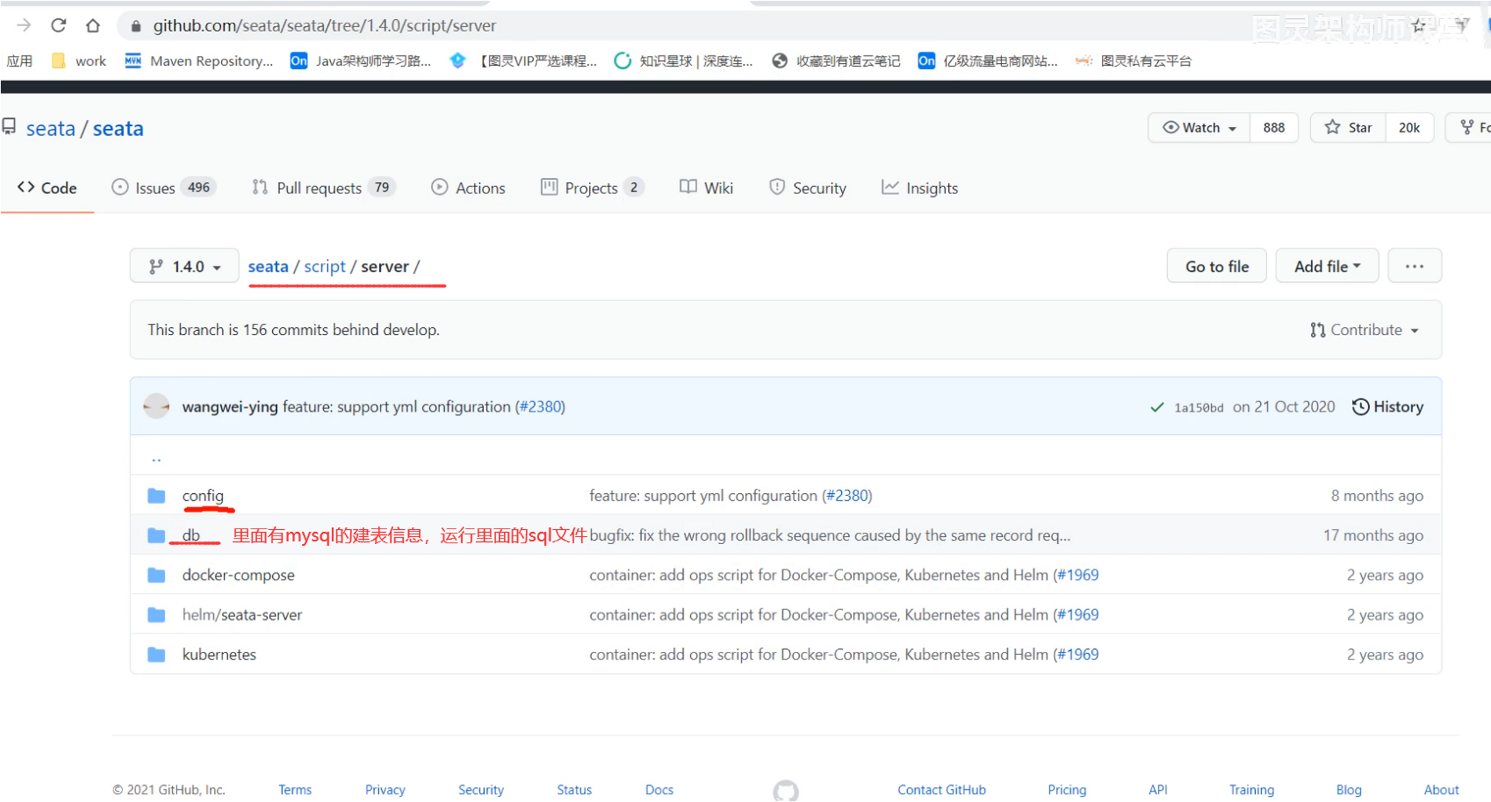Viewport: 1491px width, 802px height.
Task: Click the wangwei-ying author avatar
Action: pyautogui.click(x=157, y=407)
